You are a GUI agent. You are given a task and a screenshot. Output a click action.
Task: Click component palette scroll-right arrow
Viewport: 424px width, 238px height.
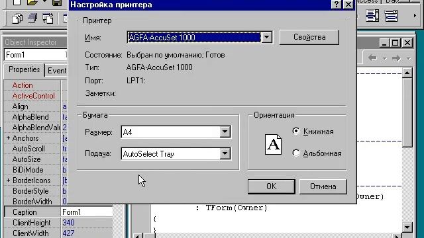[x=415, y=16]
